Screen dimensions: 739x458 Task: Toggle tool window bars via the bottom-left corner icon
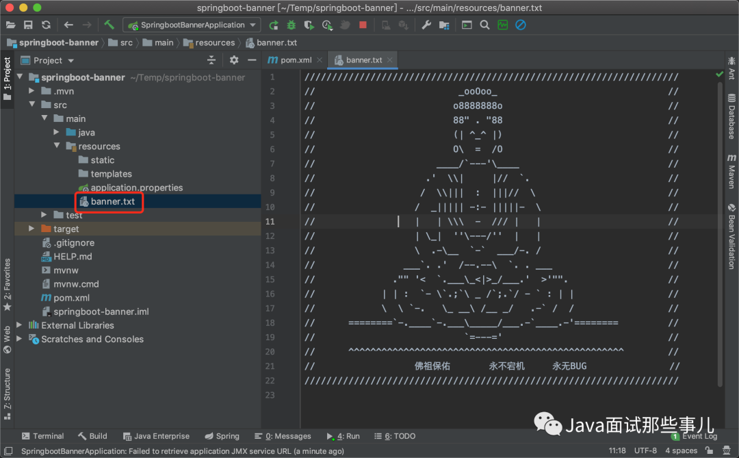(8, 450)
